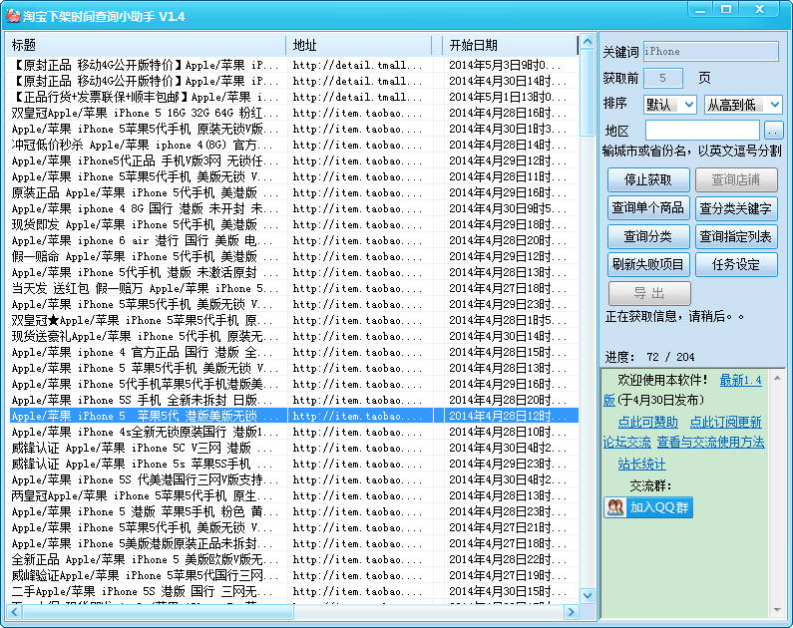This screenshot has width=793, height=628.
Task: Open the 最新1.4版 link
Action: point(740,380)
